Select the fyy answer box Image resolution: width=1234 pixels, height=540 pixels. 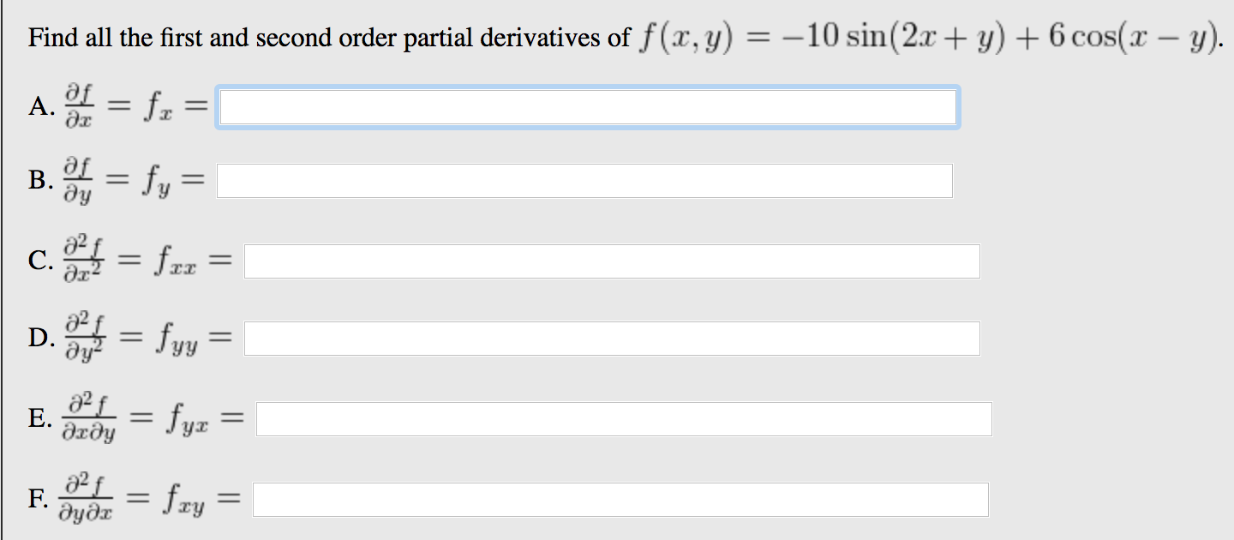612,338
